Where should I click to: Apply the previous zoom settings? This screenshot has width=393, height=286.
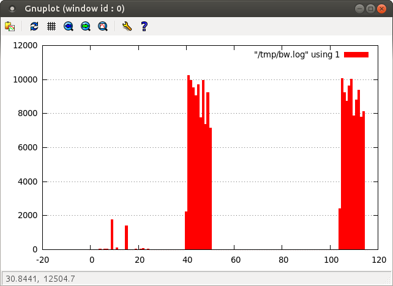[x=69, y=26]
